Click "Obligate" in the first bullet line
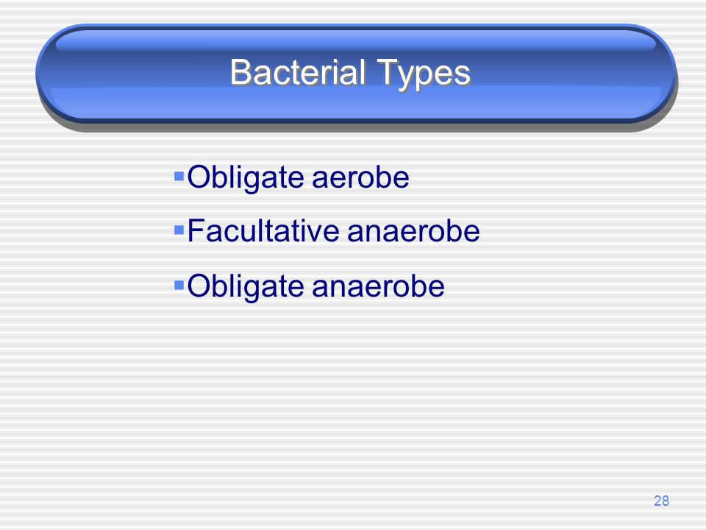Viewport: 706px width, 530px height. [x=246, y=178]
